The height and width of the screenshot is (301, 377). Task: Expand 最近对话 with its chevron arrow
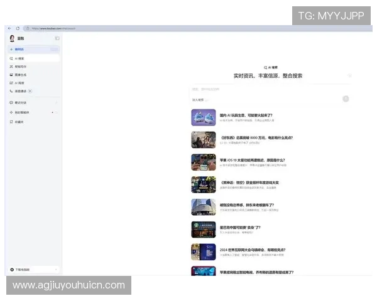click(x=57, y=102)
